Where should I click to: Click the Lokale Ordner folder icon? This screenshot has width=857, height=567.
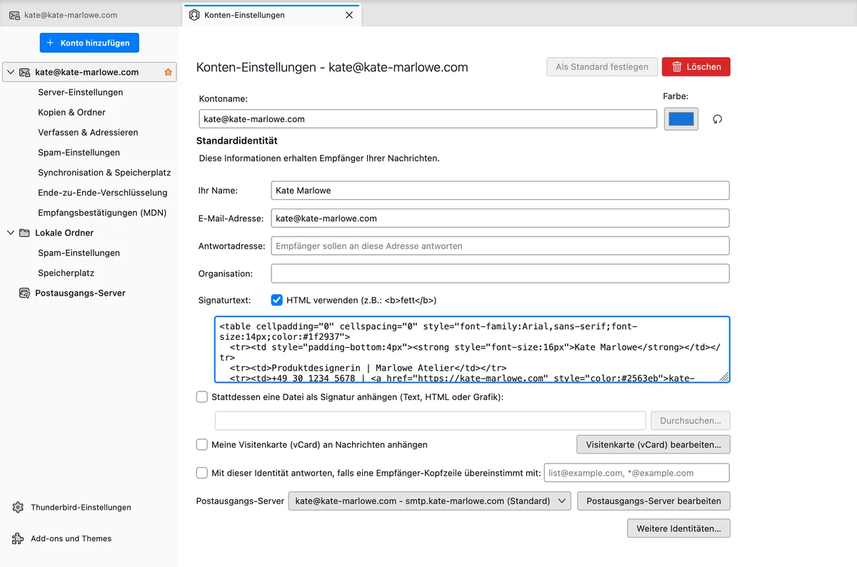(x=24, y=233)
